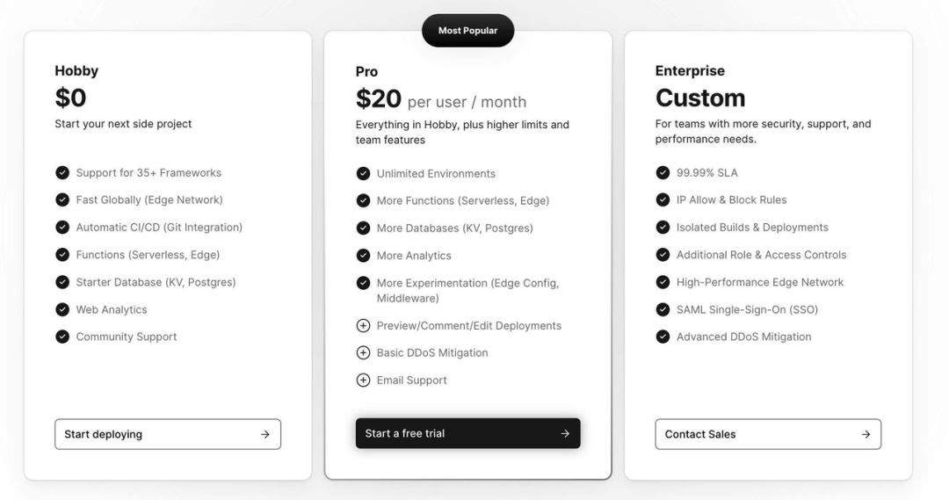Click checkmark icon beside SAML Single-Sign-On (SSO)
This screenshot has width=949, height=500.
click(663, 309)
